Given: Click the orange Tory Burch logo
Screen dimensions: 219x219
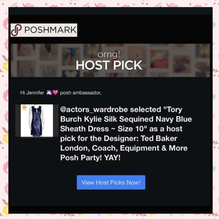Looking at the screenshot, I should (x=25, y=108).
